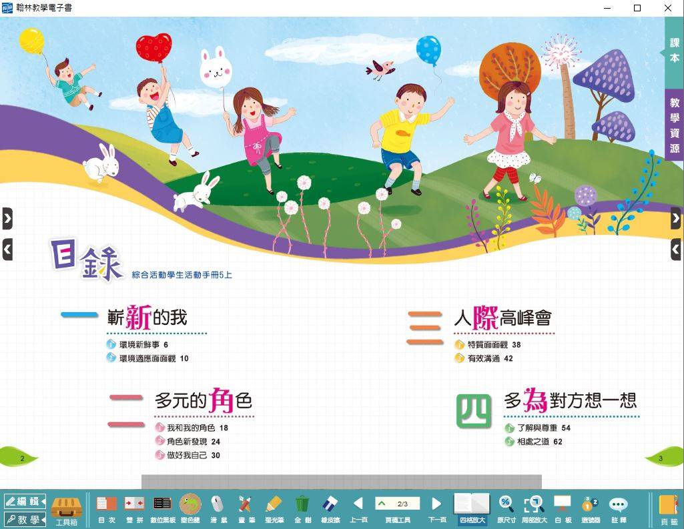Expand the 教學 teaching mode panel

pos(25,520)
